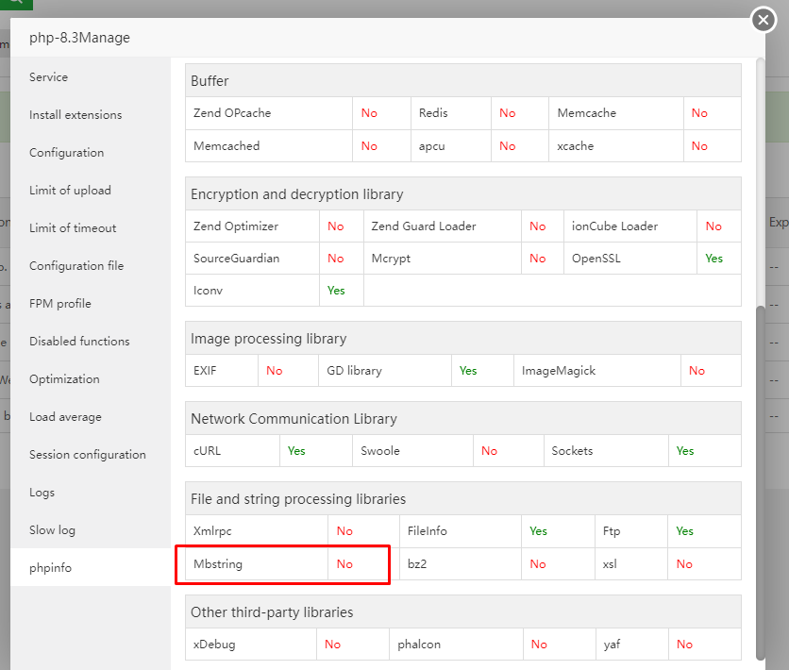View the Load average page
This screenshot has width=789, height=670.
[65, 417]
